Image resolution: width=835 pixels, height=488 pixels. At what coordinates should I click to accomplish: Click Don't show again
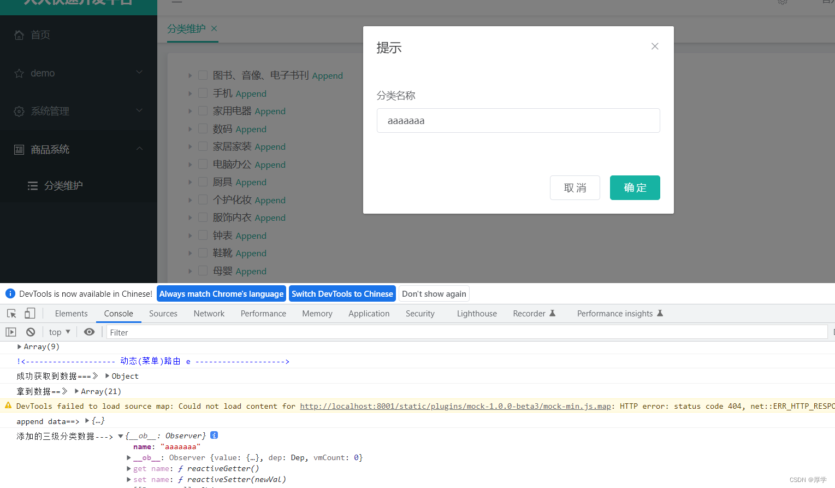(434, 293)
